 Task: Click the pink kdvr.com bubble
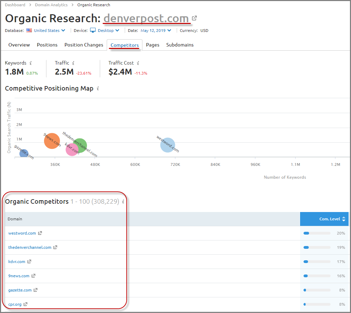coord(72,149)
